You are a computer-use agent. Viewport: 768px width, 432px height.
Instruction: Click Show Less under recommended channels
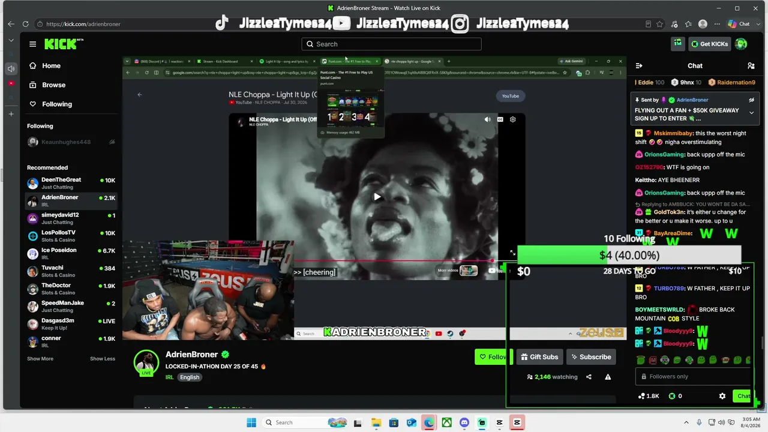click(103, 359)
